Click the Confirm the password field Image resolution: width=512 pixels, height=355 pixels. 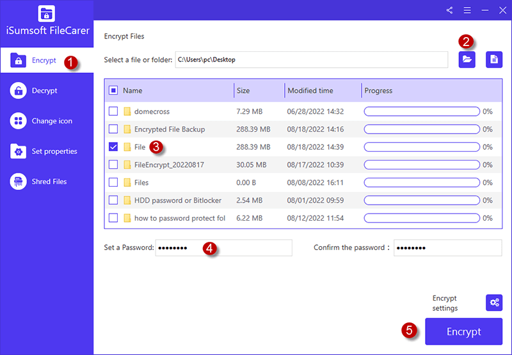[x=447, y=248]
